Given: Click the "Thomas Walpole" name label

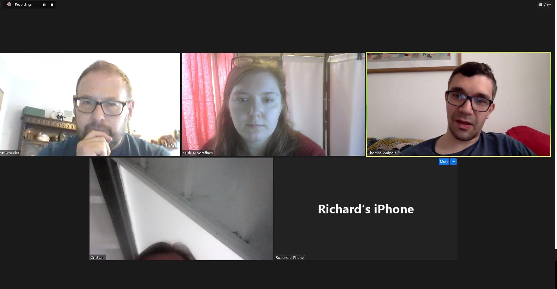Looking at the screenshot, I should tap(382, 153).
